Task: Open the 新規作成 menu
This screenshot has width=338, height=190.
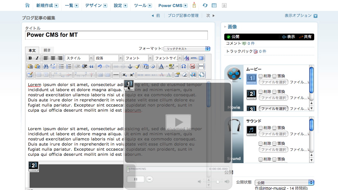Action: click(47, 5)
